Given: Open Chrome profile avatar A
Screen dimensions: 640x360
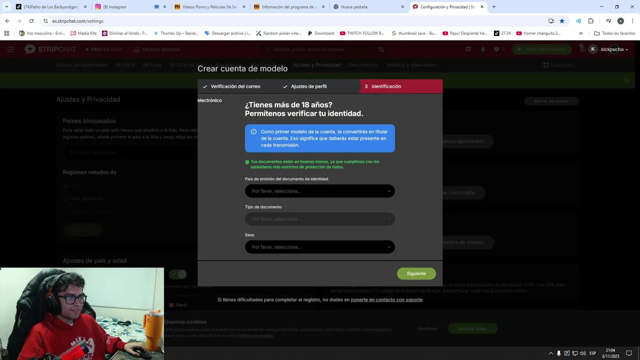Looking at the screenshot, I should [620, 21].
